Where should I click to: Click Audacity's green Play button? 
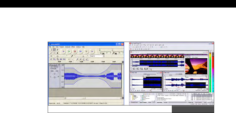(x=69, y=51)
